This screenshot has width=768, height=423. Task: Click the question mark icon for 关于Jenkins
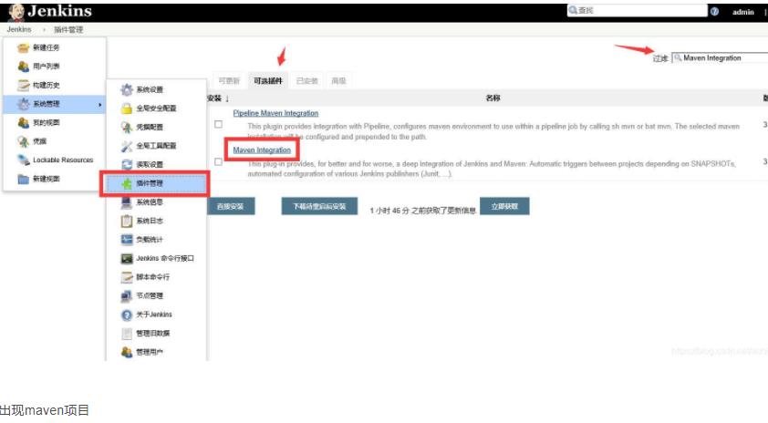coord(127,315)
